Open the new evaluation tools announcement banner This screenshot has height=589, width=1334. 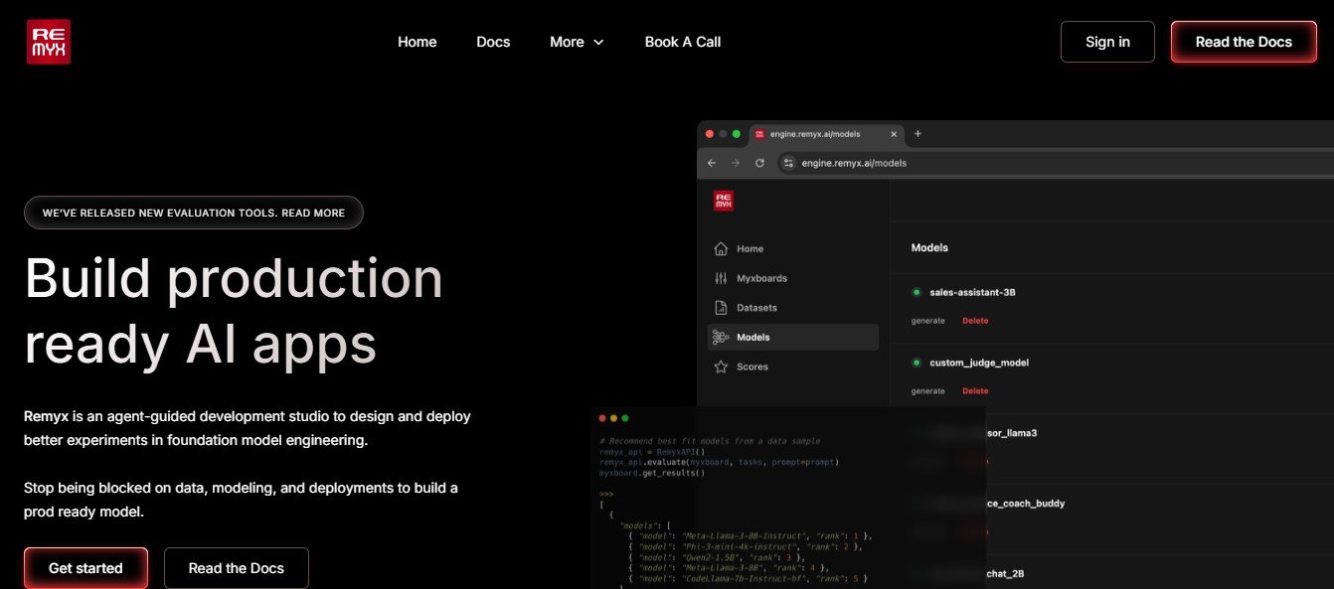(194, 213)
